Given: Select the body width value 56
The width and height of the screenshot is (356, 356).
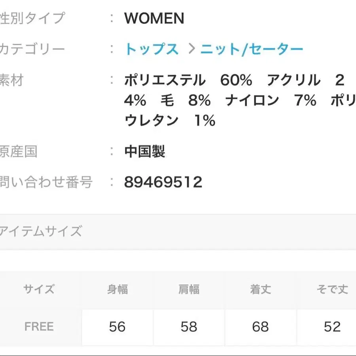Looking at the screenshot, I should [x=117, y=327].
